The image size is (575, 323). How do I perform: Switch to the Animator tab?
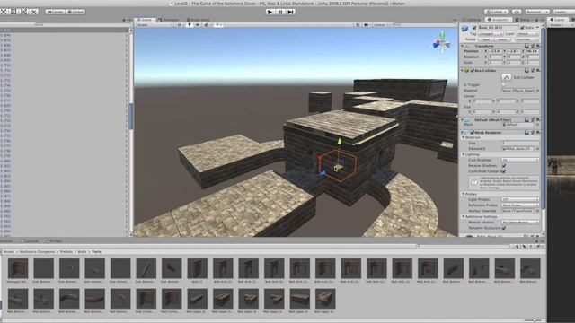[168, 20]
